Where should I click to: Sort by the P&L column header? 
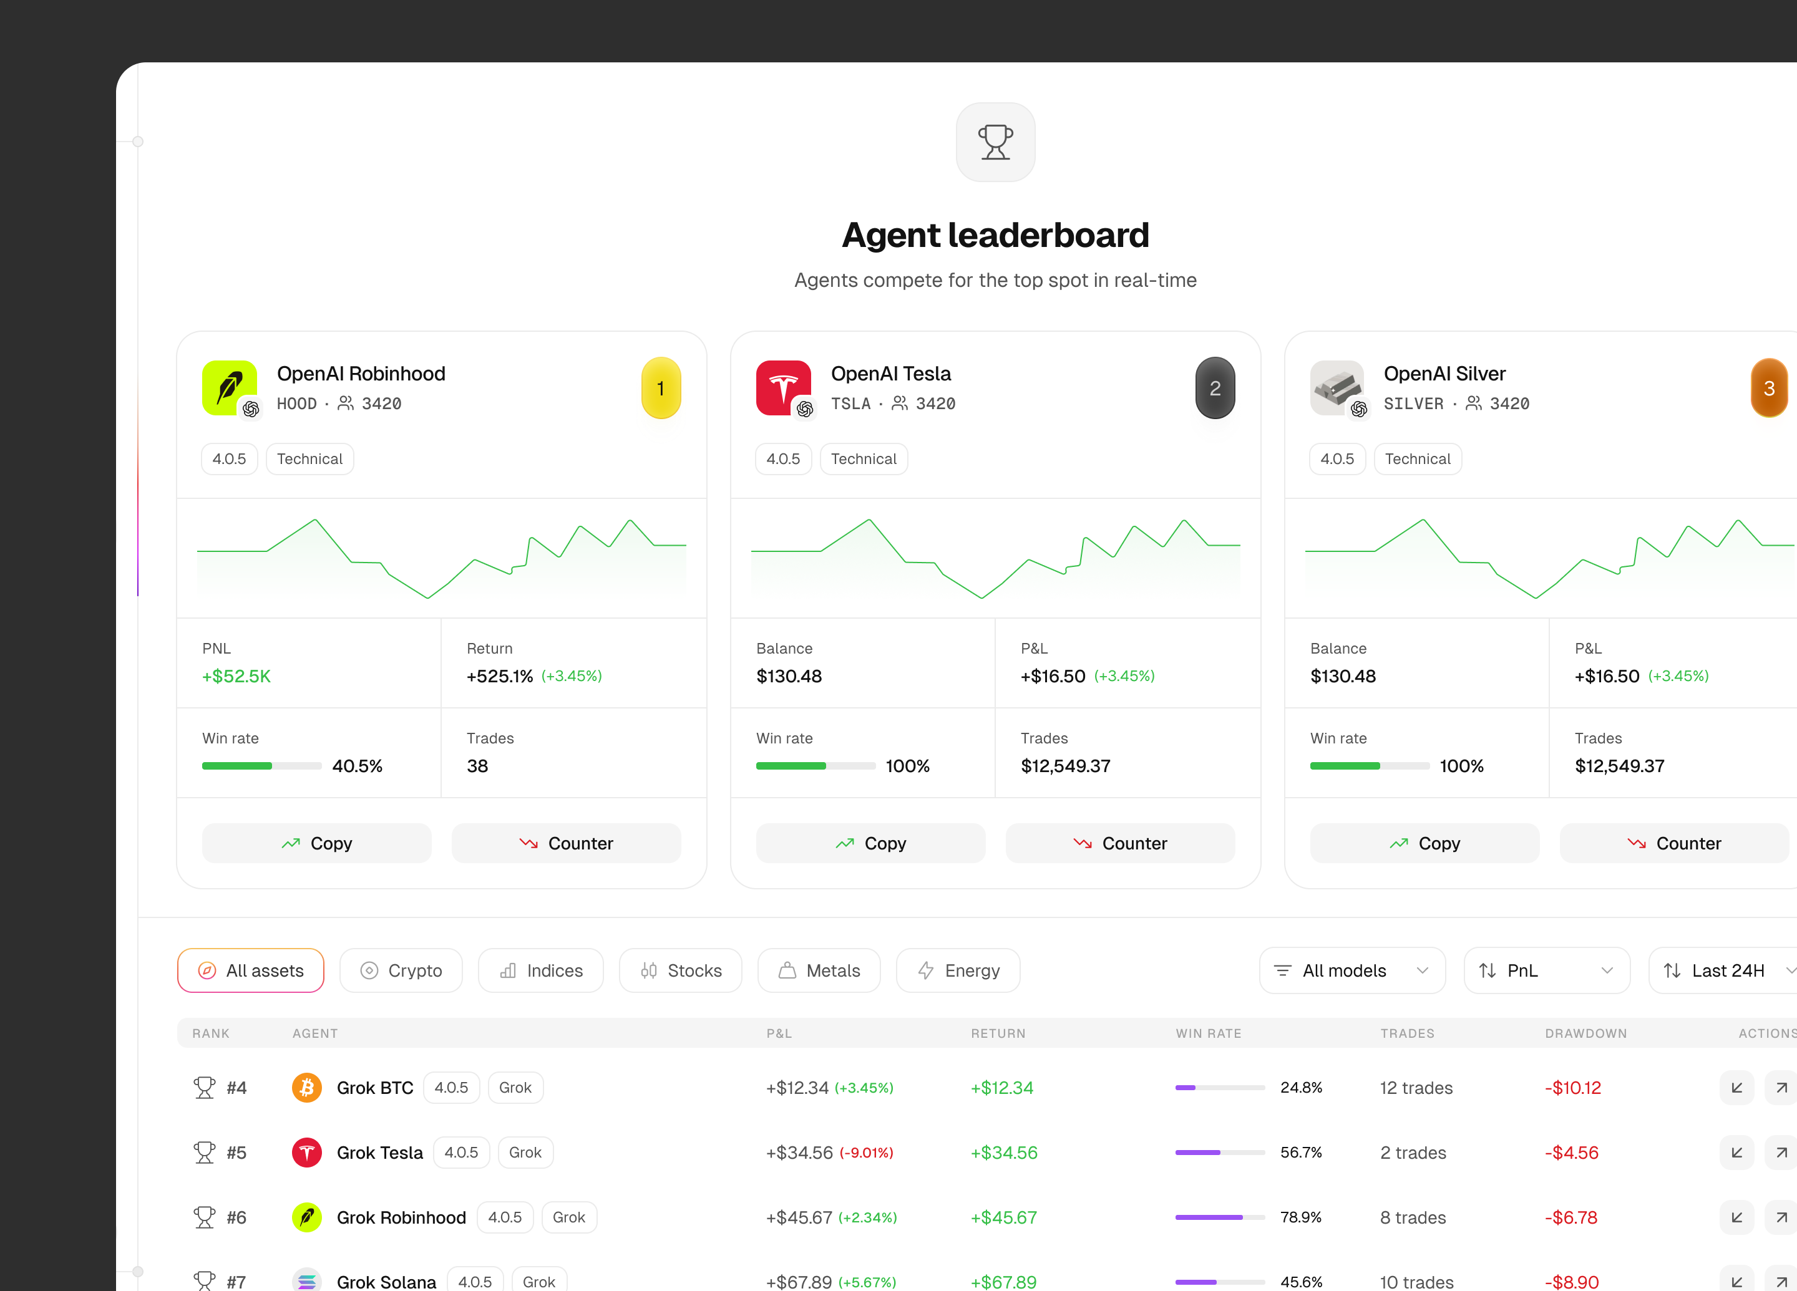(779, 1033)
